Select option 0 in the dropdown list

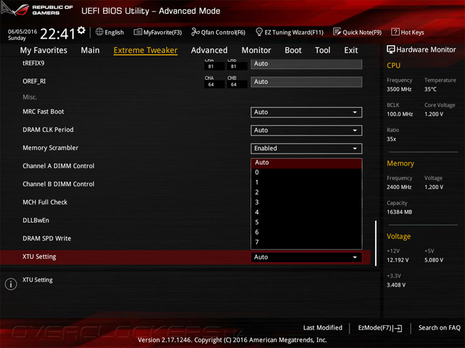click(306, 173)
